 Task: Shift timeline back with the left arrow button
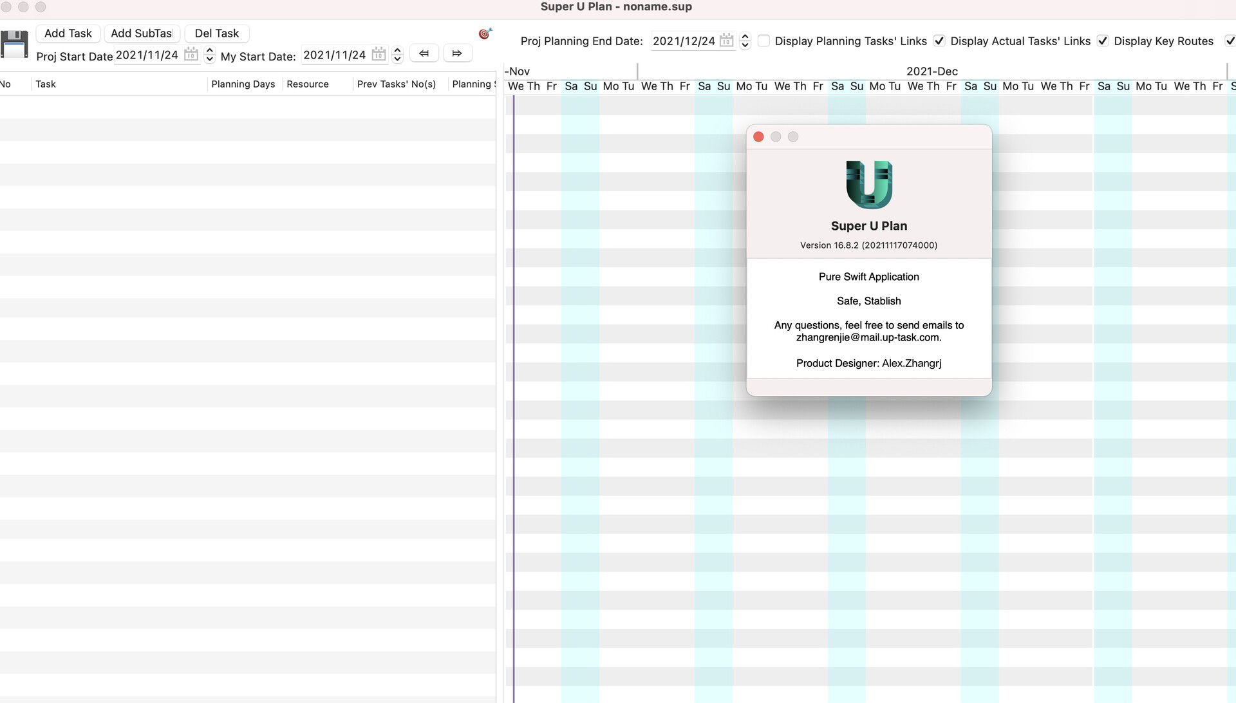(x=424, y=53)
